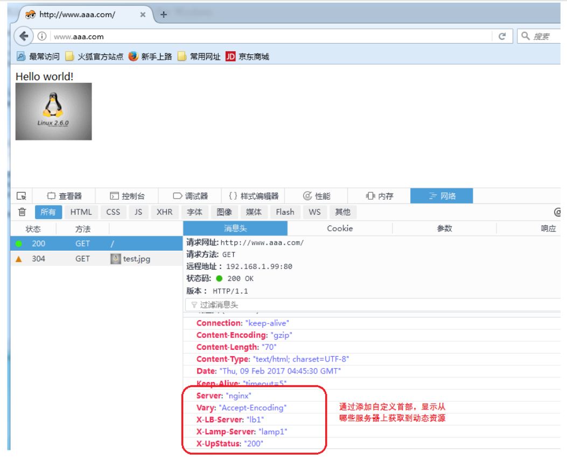Screen dimensions: 567x459
Task: Open the 样式编辑器 style editor panel
Action: (x=253, y=196)
